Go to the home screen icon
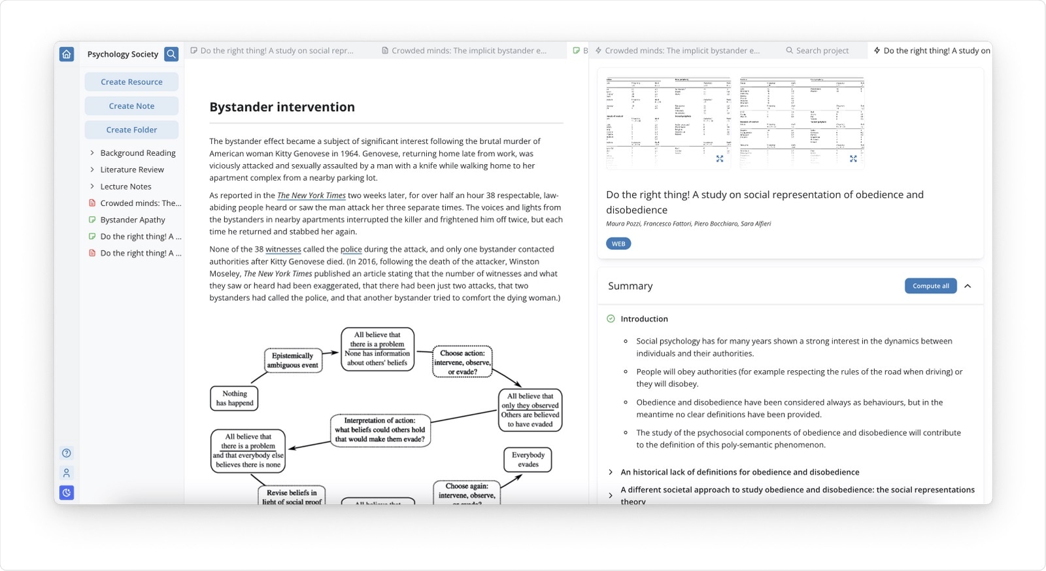The height and width of the screenshot is (571, 1046). [67, 54]
